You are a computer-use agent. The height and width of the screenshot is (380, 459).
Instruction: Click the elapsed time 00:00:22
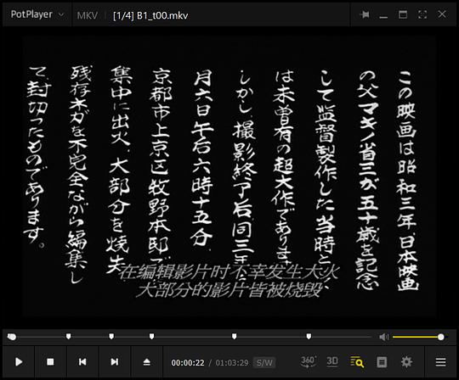point(188,363)
